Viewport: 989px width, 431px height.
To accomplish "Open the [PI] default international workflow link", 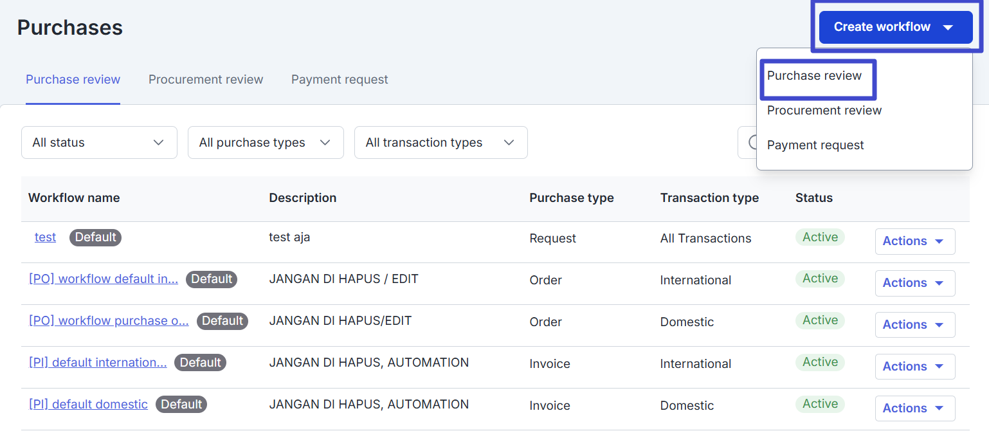I will click(98, 363).
